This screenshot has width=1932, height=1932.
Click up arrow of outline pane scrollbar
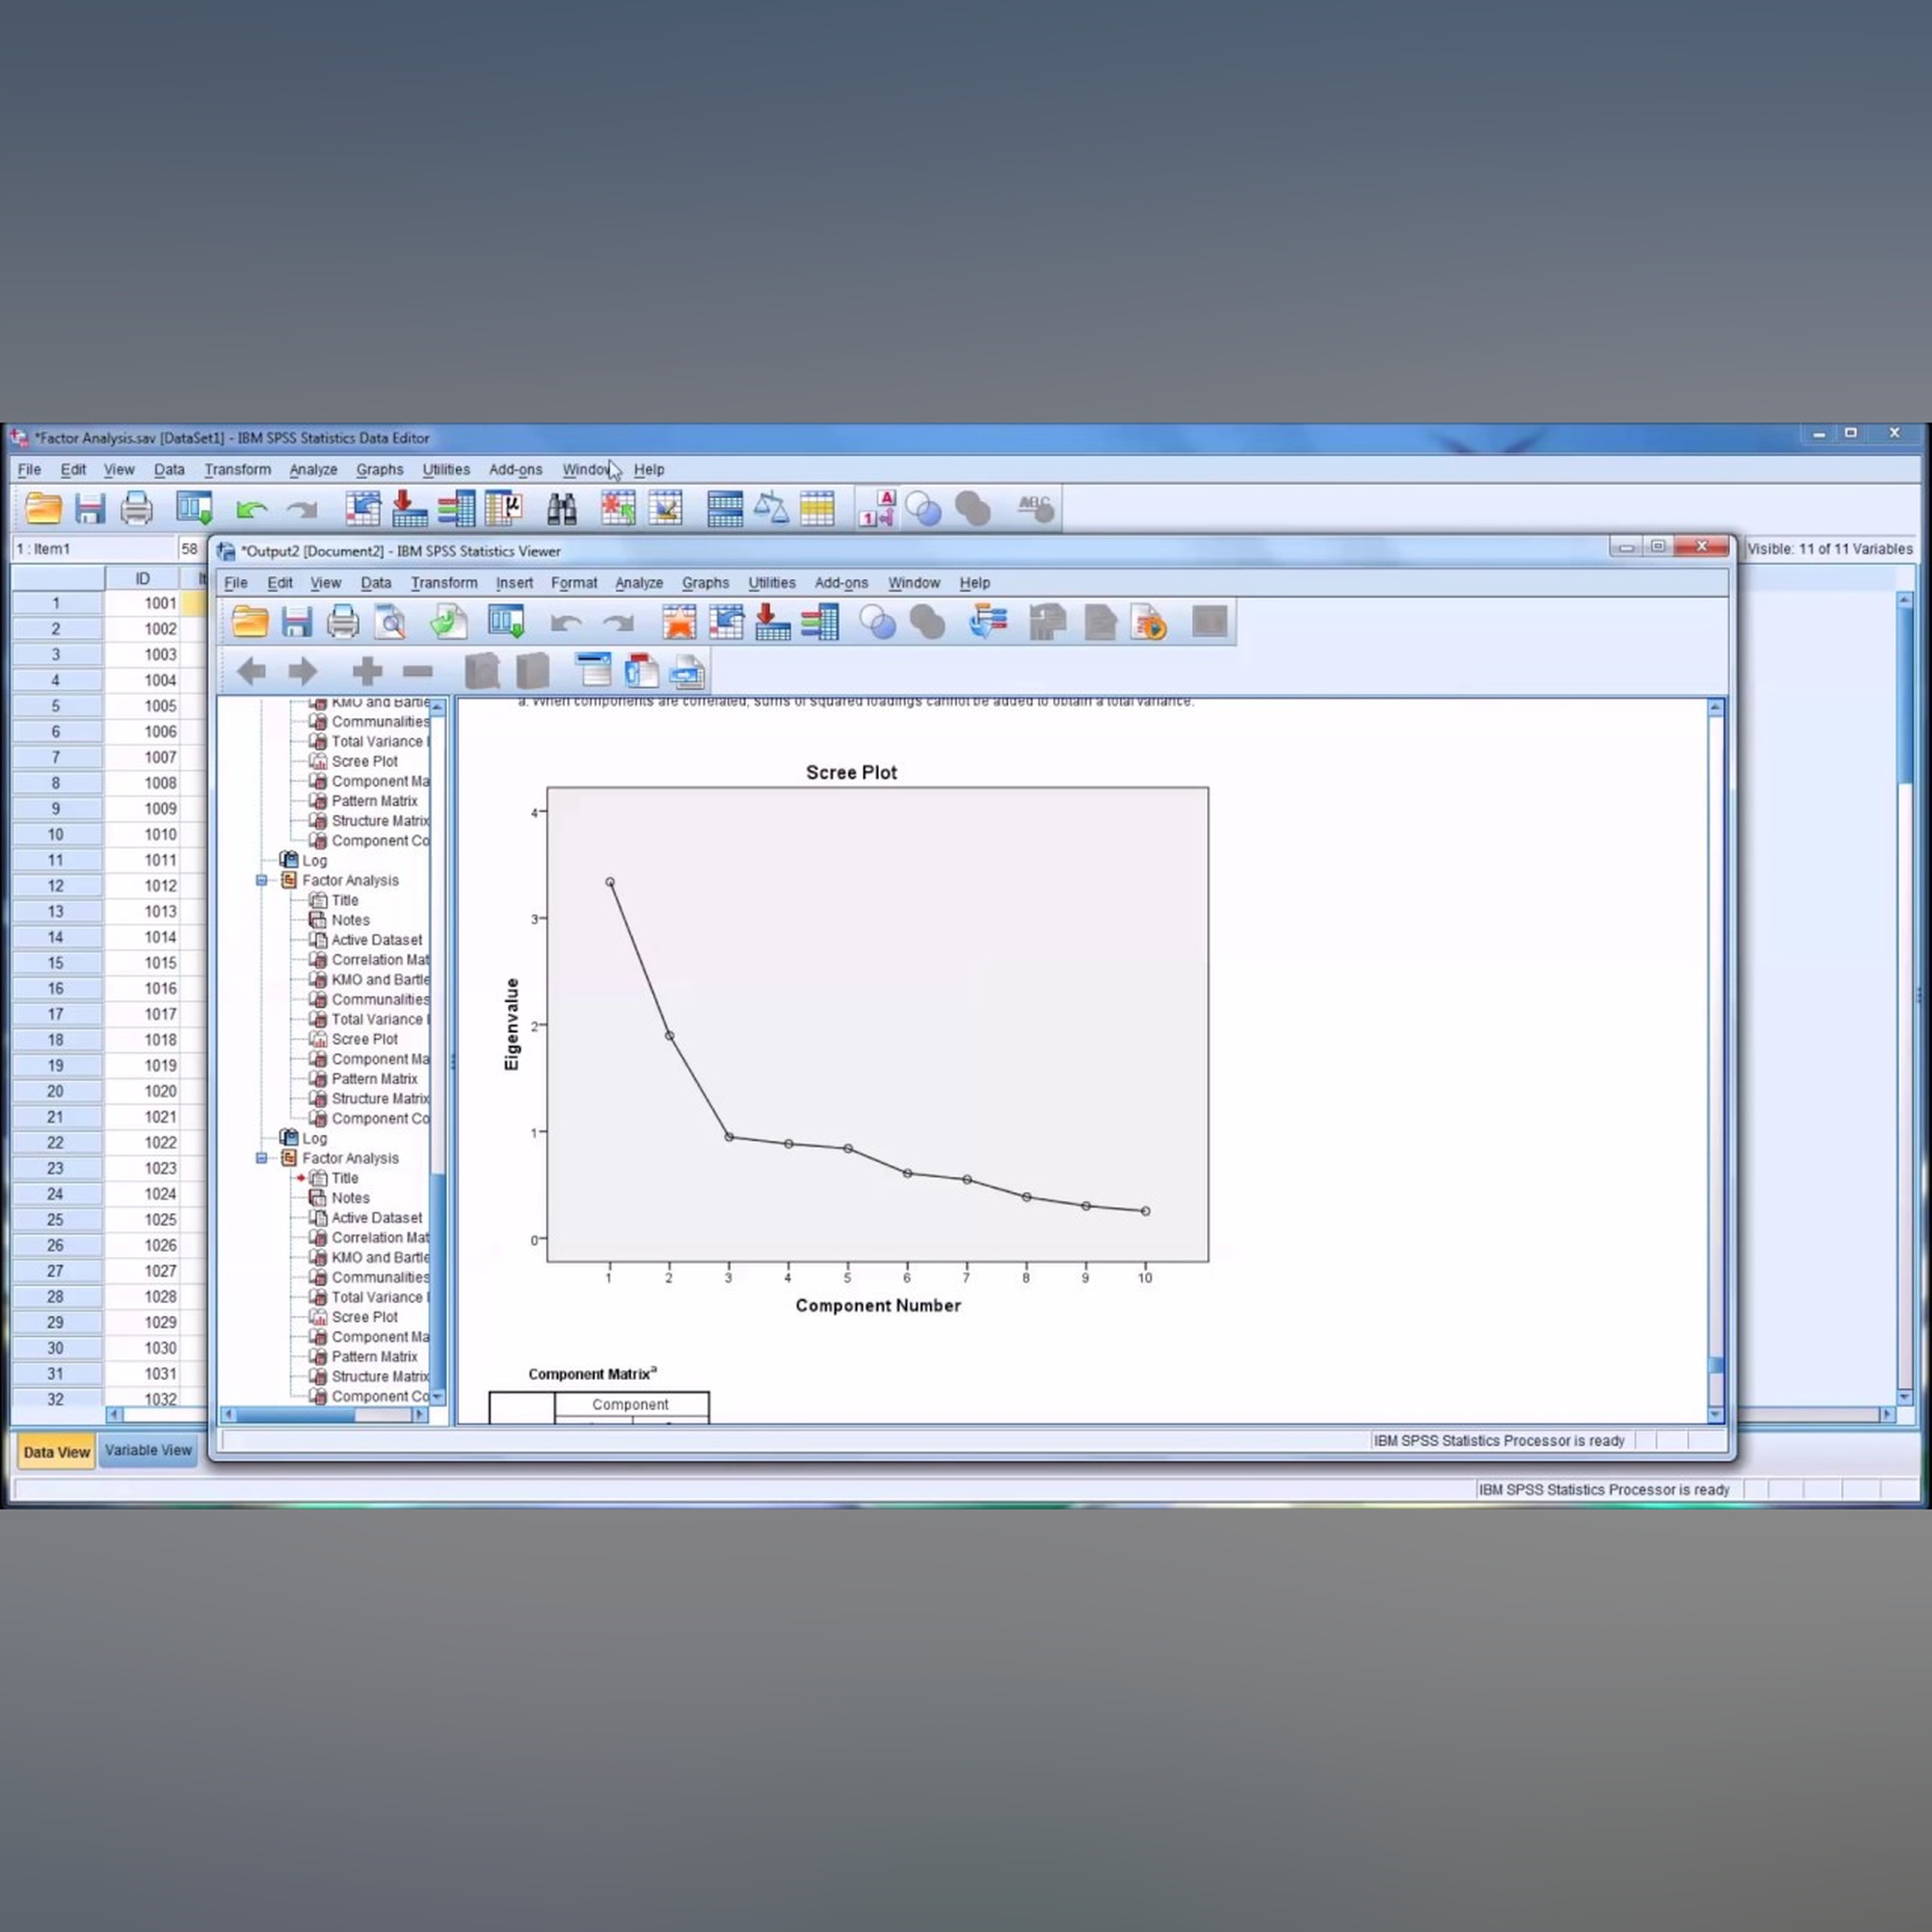438,707
